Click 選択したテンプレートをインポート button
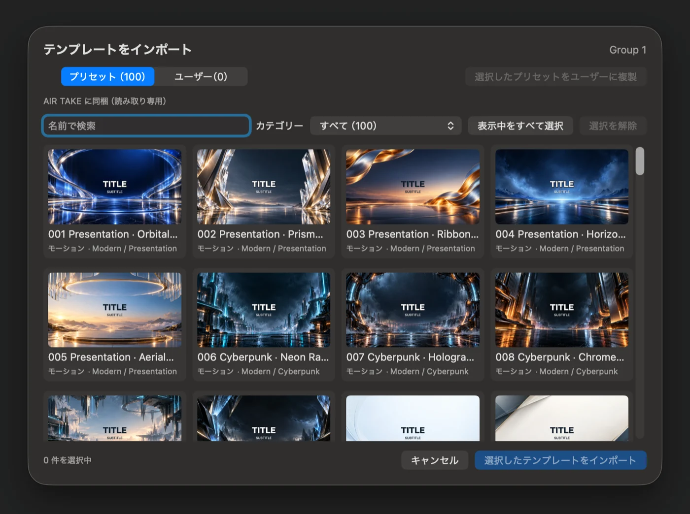Screen dimensions: 690x514 tap(560, 460)
